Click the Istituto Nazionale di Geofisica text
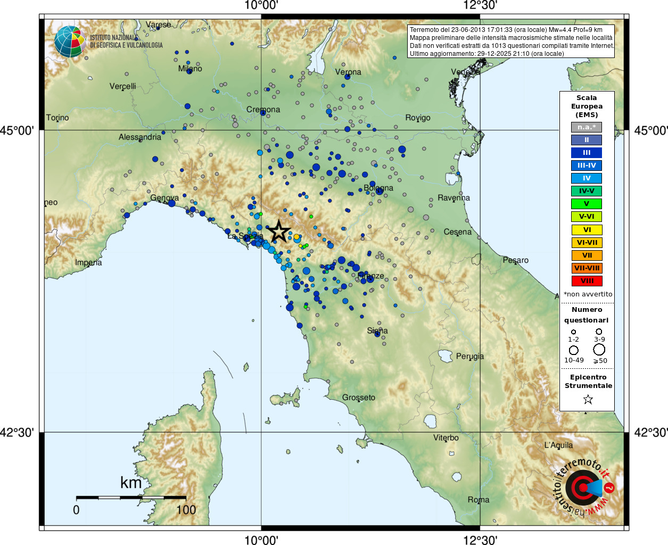Screen dimensions: 668x545 126,42
